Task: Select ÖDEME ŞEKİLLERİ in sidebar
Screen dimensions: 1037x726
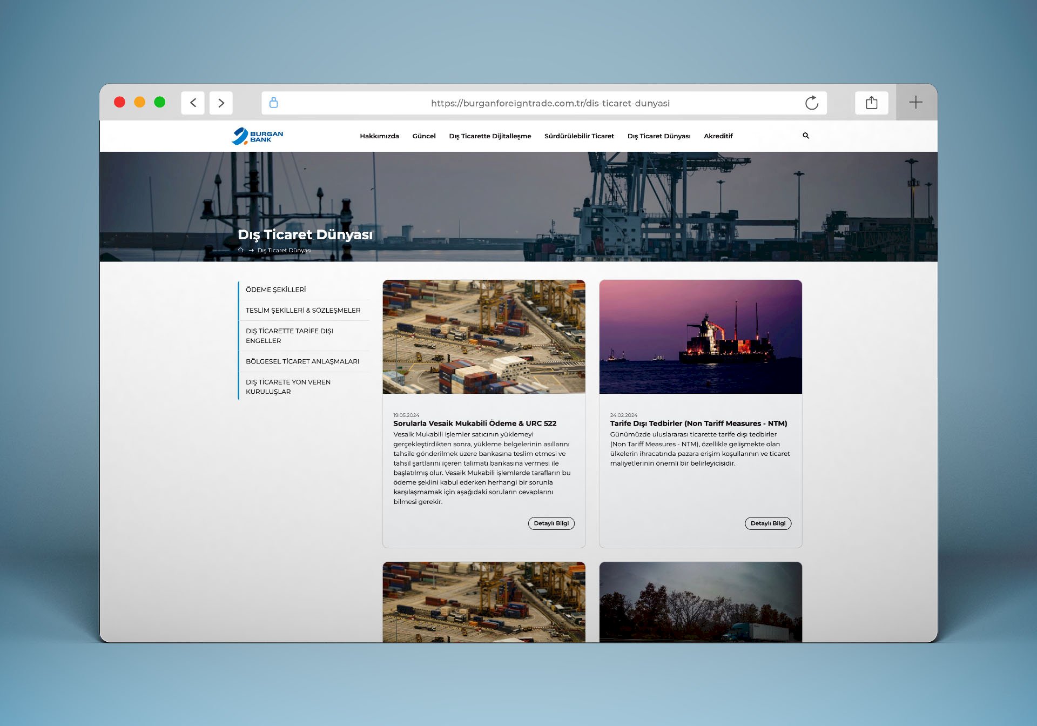Action: click(x=304, y=290)
